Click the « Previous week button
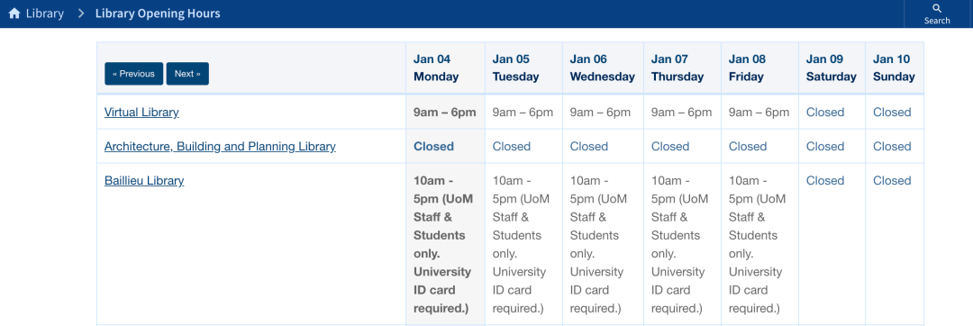Viewport: 973px width, 326px height. pyautogui.click(x=133, y=74)
